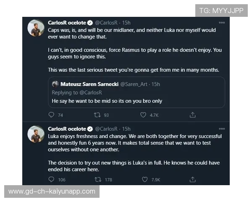Click reply icon on the Caps midlaner tweet
Viewport: 252px width, 202px height.
(x=51, y=114)
